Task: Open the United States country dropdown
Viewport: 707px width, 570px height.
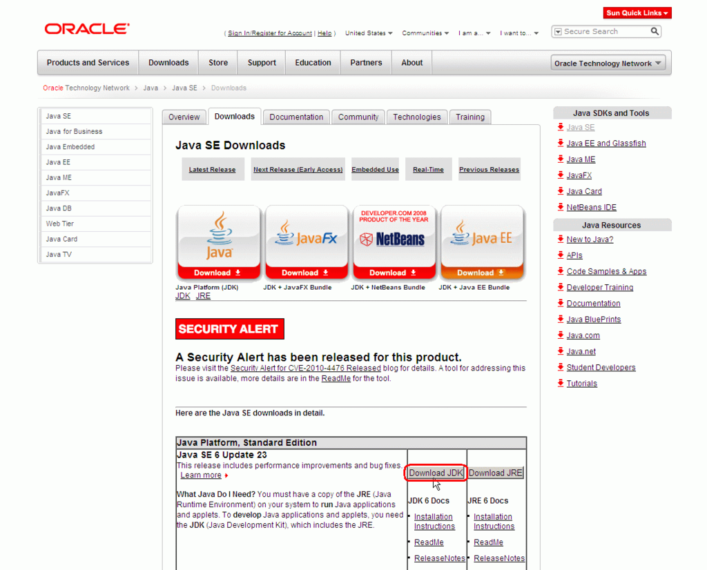Action: click(x=369, y=33)
